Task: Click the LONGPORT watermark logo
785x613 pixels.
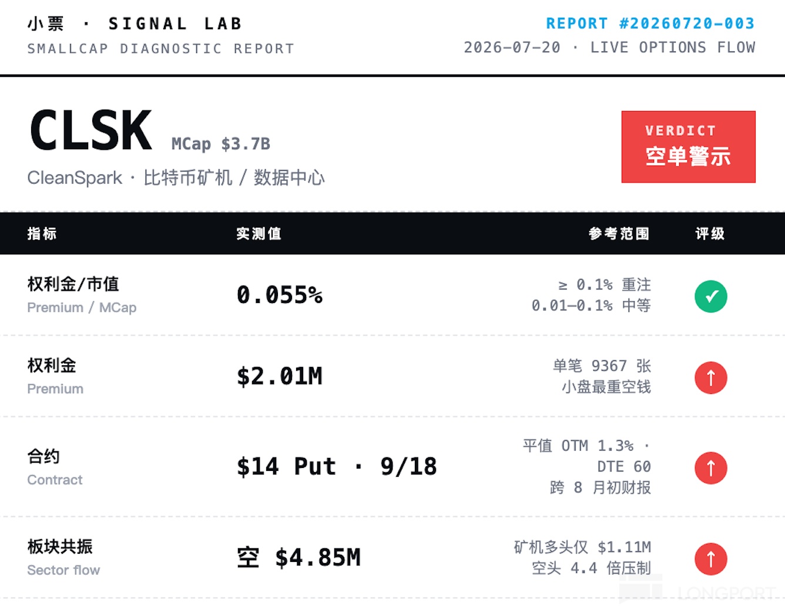Action: 698,590
